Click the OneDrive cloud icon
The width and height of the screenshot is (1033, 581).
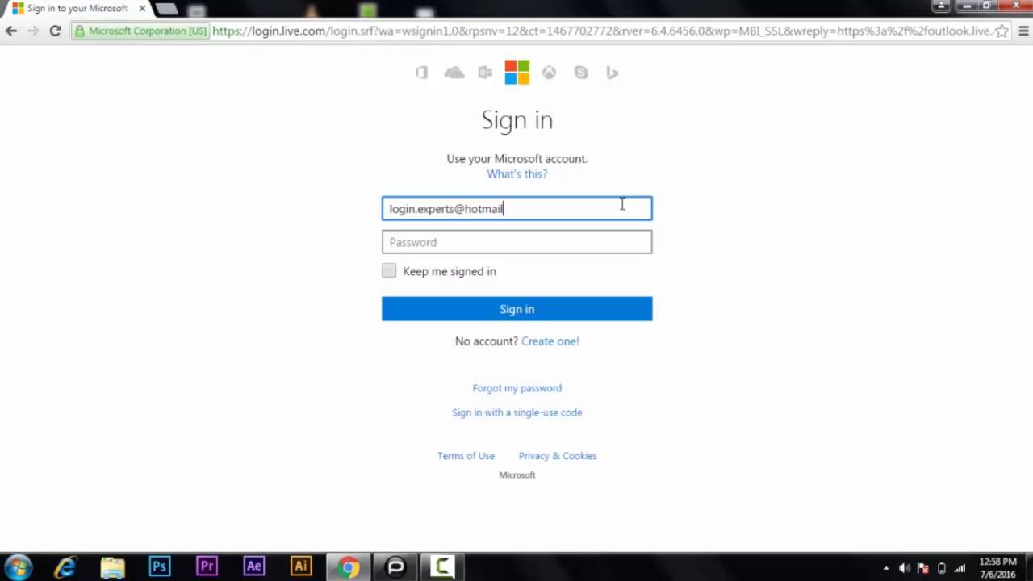(454, 73)
